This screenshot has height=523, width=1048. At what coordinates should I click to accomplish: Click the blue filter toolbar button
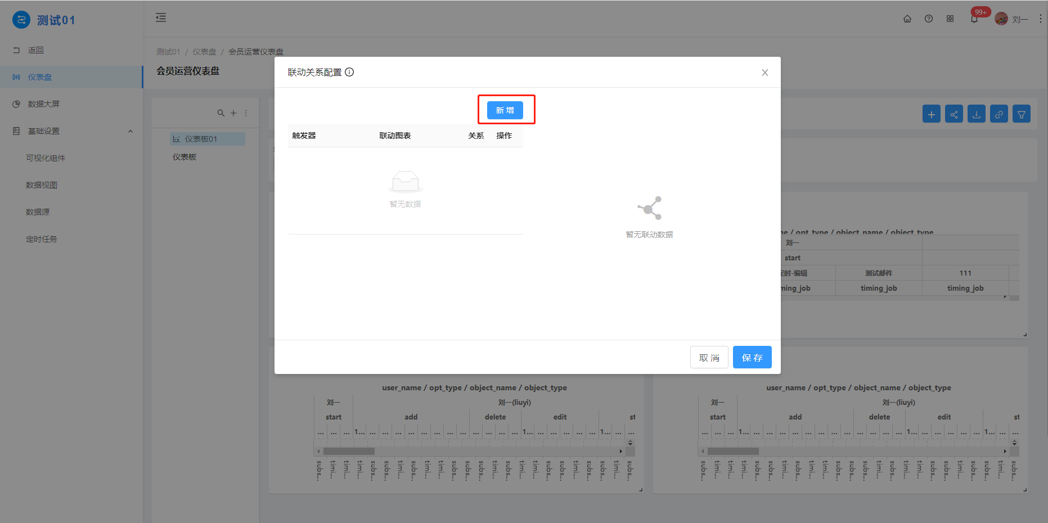(x=1022, y=114)
